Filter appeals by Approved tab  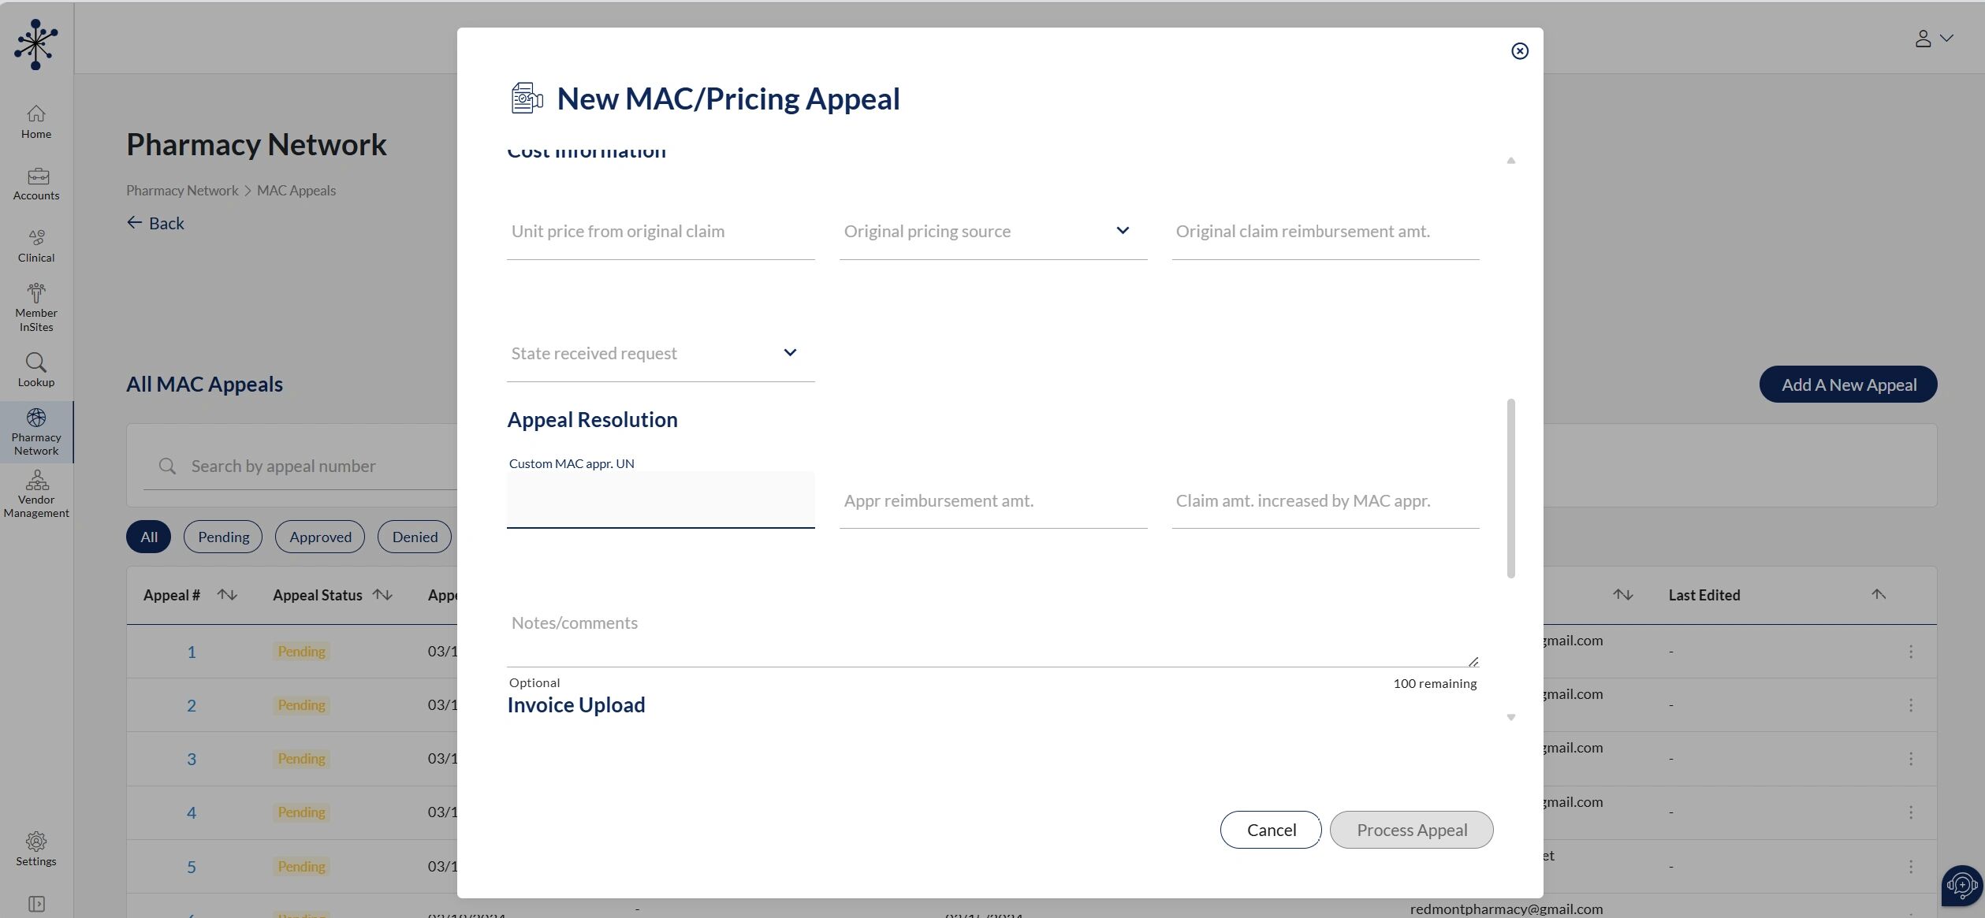pos(320,537)
